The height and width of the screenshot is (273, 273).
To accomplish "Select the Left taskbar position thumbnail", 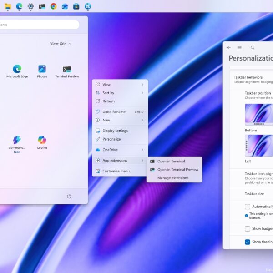I will coord(259,146).
